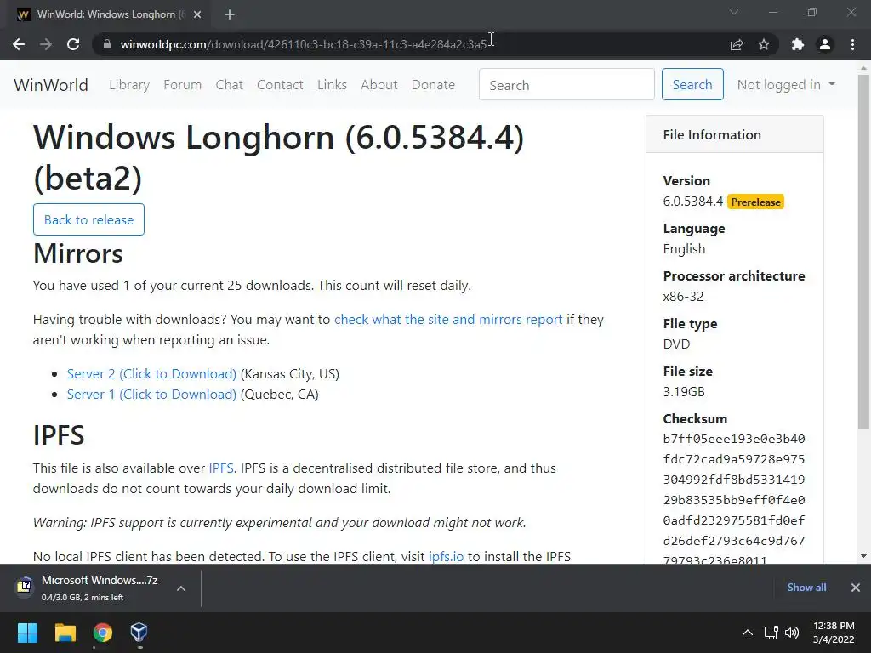Select the x86-32 architecture value
The width and height of the screenshot is (871, 653).
683,297
